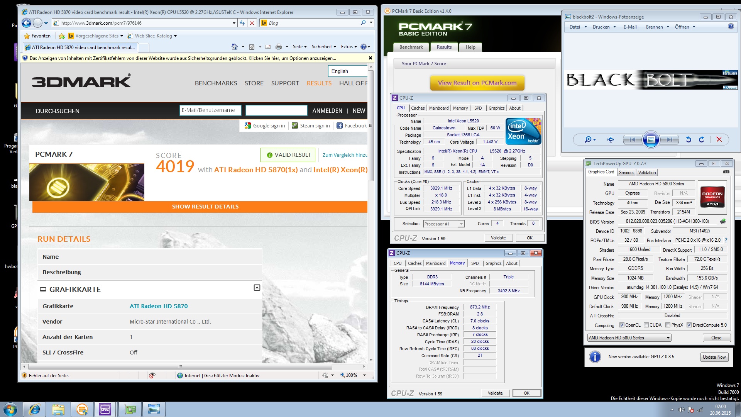Rotate picture clockwise in Fotoanzeige

702,139
